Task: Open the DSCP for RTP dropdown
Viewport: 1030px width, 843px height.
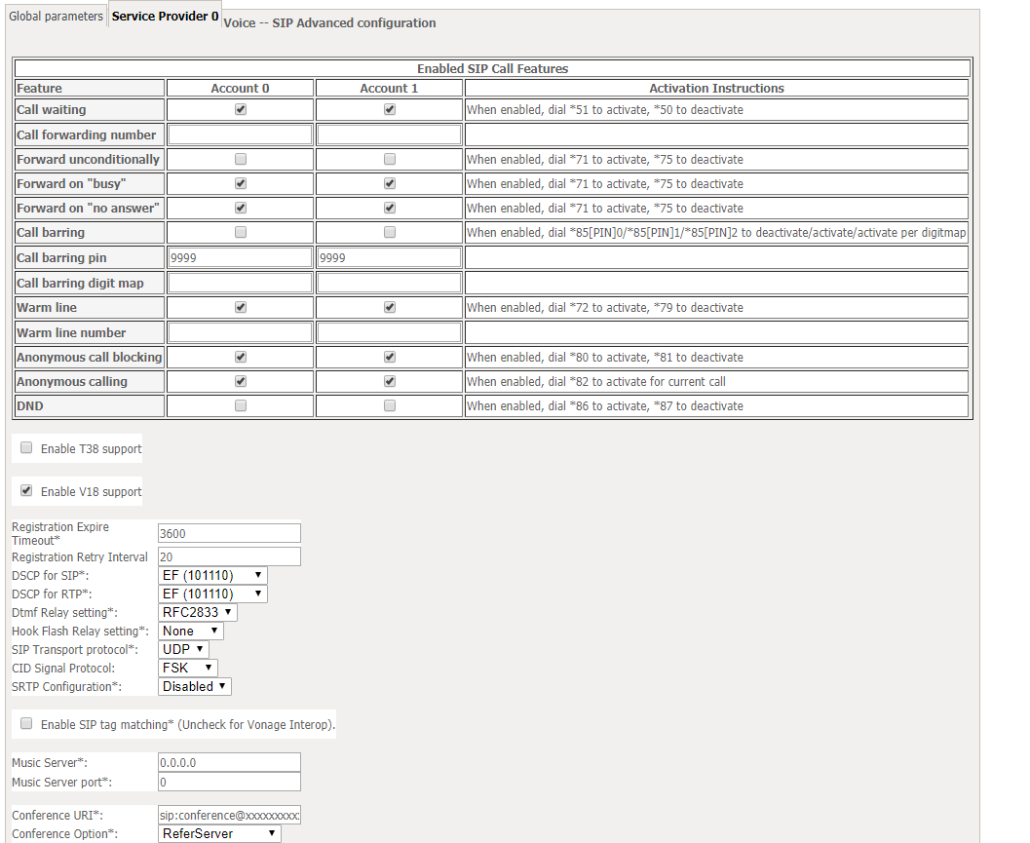Action: (212, 594)
